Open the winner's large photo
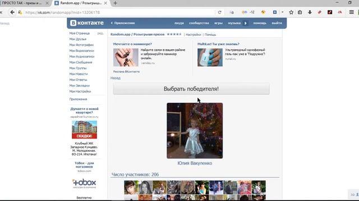 tap(195, 131)
